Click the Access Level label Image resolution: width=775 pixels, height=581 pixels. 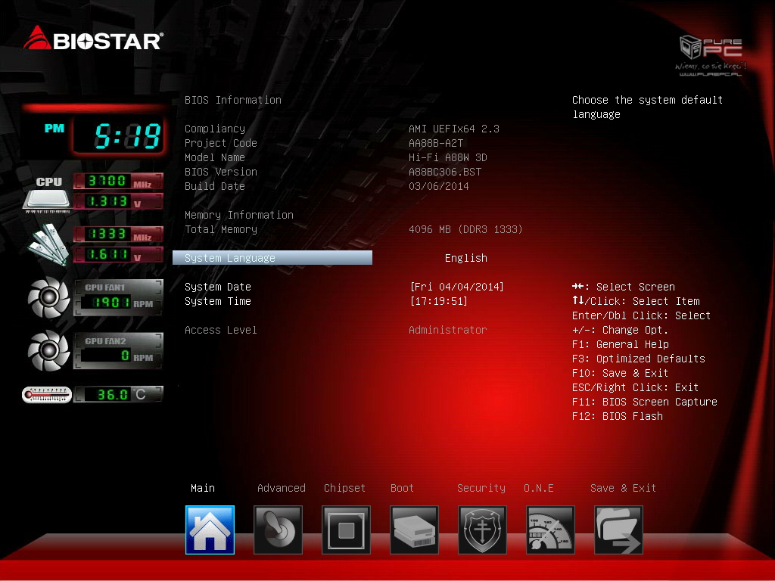coord(220,330)
